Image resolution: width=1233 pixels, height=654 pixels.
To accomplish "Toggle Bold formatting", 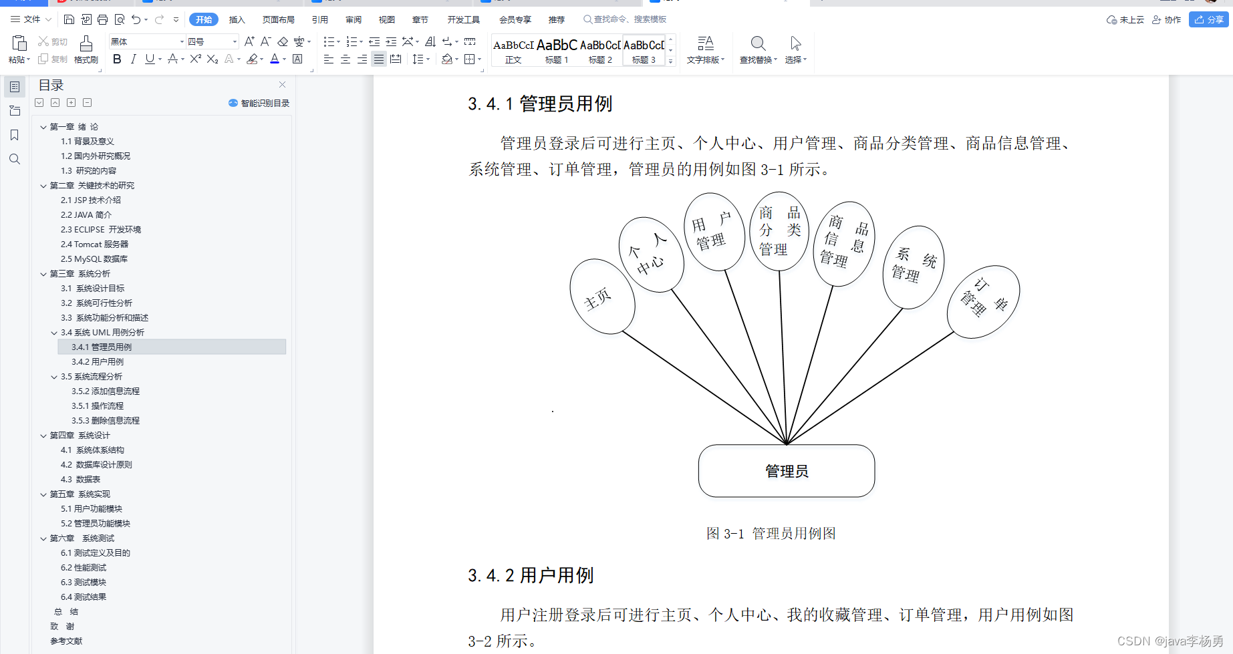I will pos(117,59).
